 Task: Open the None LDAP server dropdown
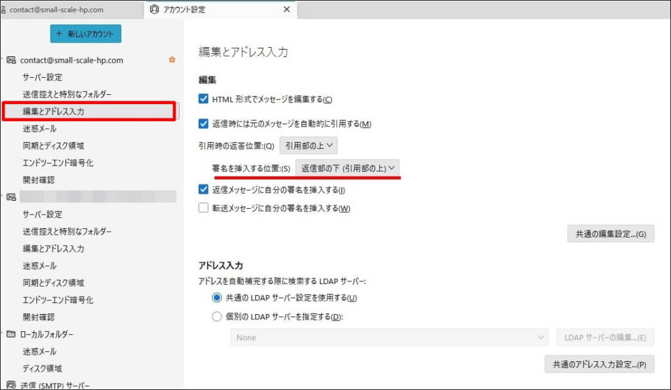click(x=389, y=338)
